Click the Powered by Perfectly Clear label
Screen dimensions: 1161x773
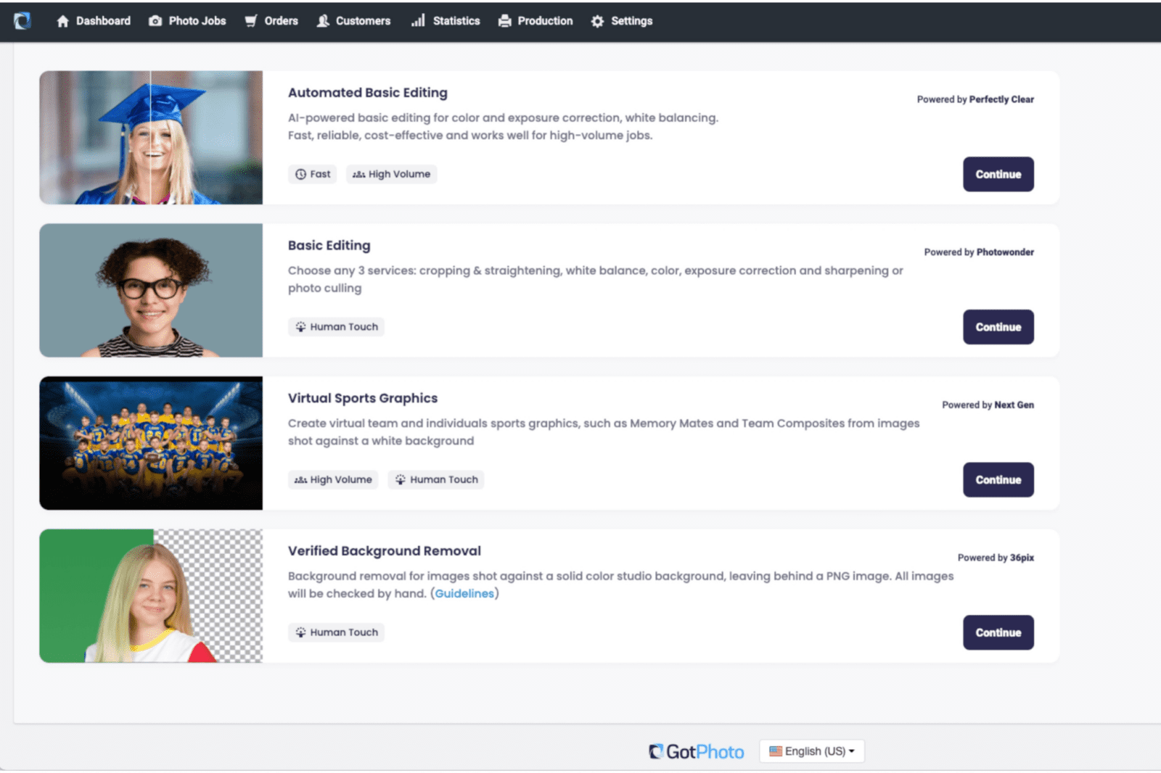pos(975,99)
